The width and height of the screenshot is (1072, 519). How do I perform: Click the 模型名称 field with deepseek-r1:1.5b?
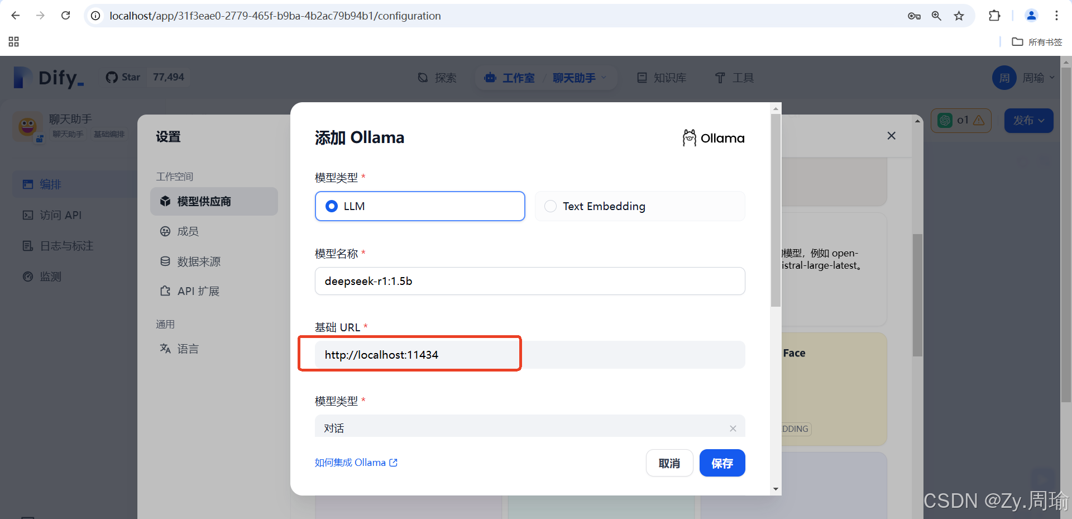click(530, 281)
